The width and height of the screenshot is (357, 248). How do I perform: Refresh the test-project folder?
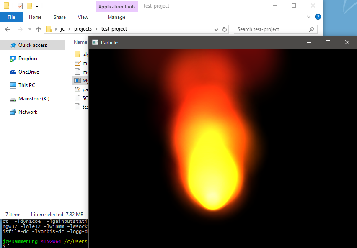pos(225,29)
